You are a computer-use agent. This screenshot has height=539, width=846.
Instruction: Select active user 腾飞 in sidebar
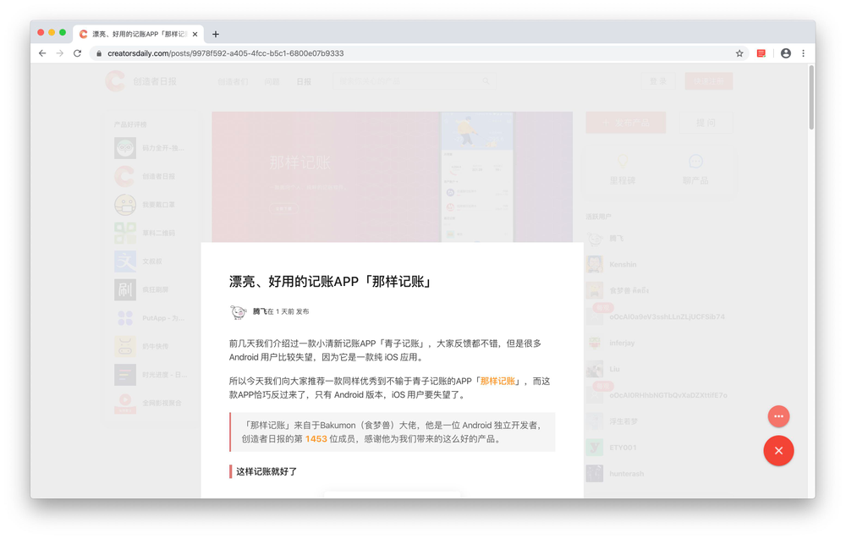click(x=616, y=239)
